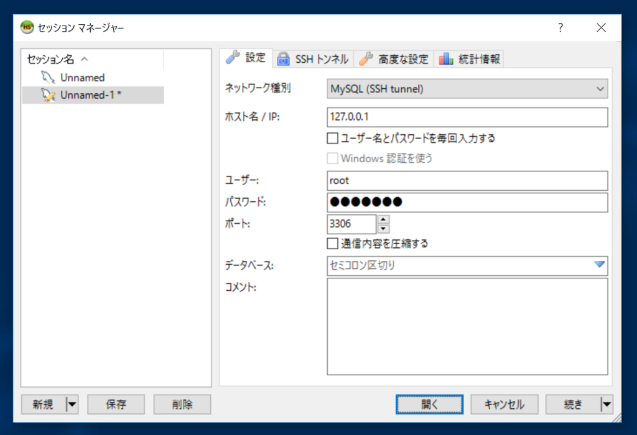Open the 新規 button dropdown arrow
This screenshot has width=637, height=435.
[72, 404]
